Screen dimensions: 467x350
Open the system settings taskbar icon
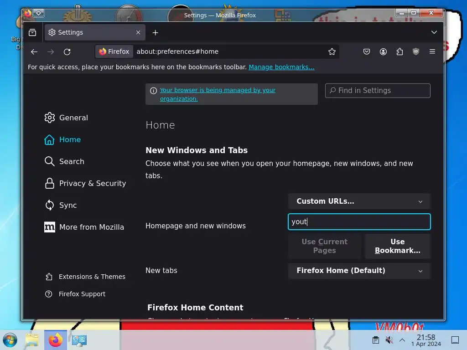79,340
